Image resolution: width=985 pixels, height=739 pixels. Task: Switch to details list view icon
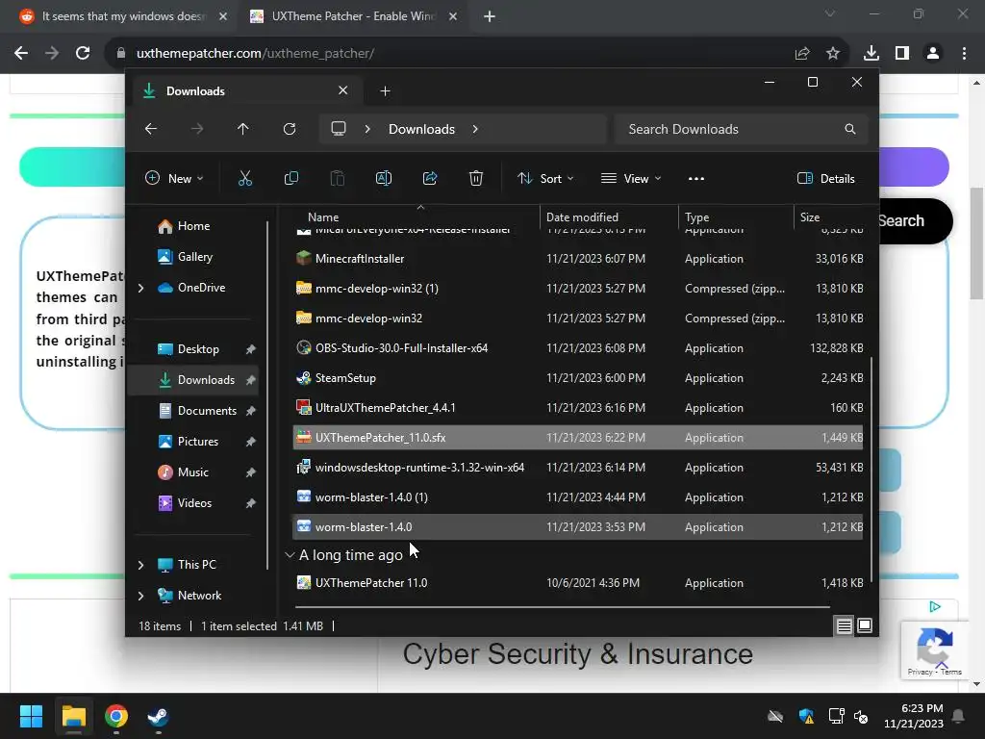[844, 625]
